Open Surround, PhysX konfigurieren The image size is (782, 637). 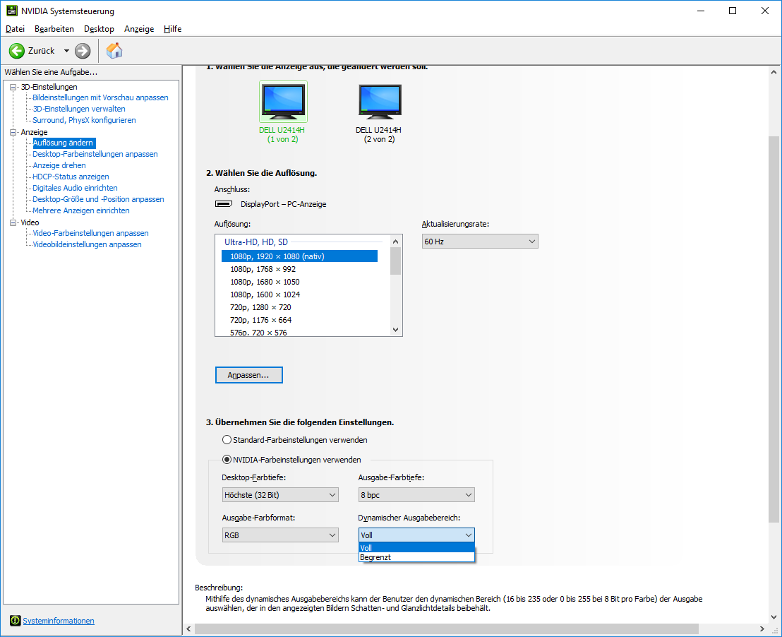(84, 120)
